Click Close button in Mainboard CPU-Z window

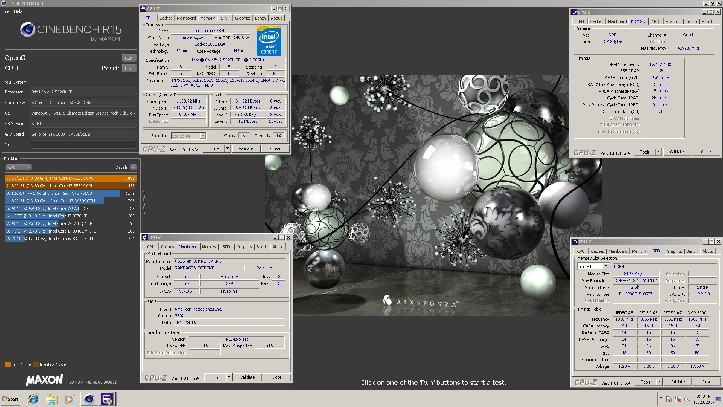point(276,377)
